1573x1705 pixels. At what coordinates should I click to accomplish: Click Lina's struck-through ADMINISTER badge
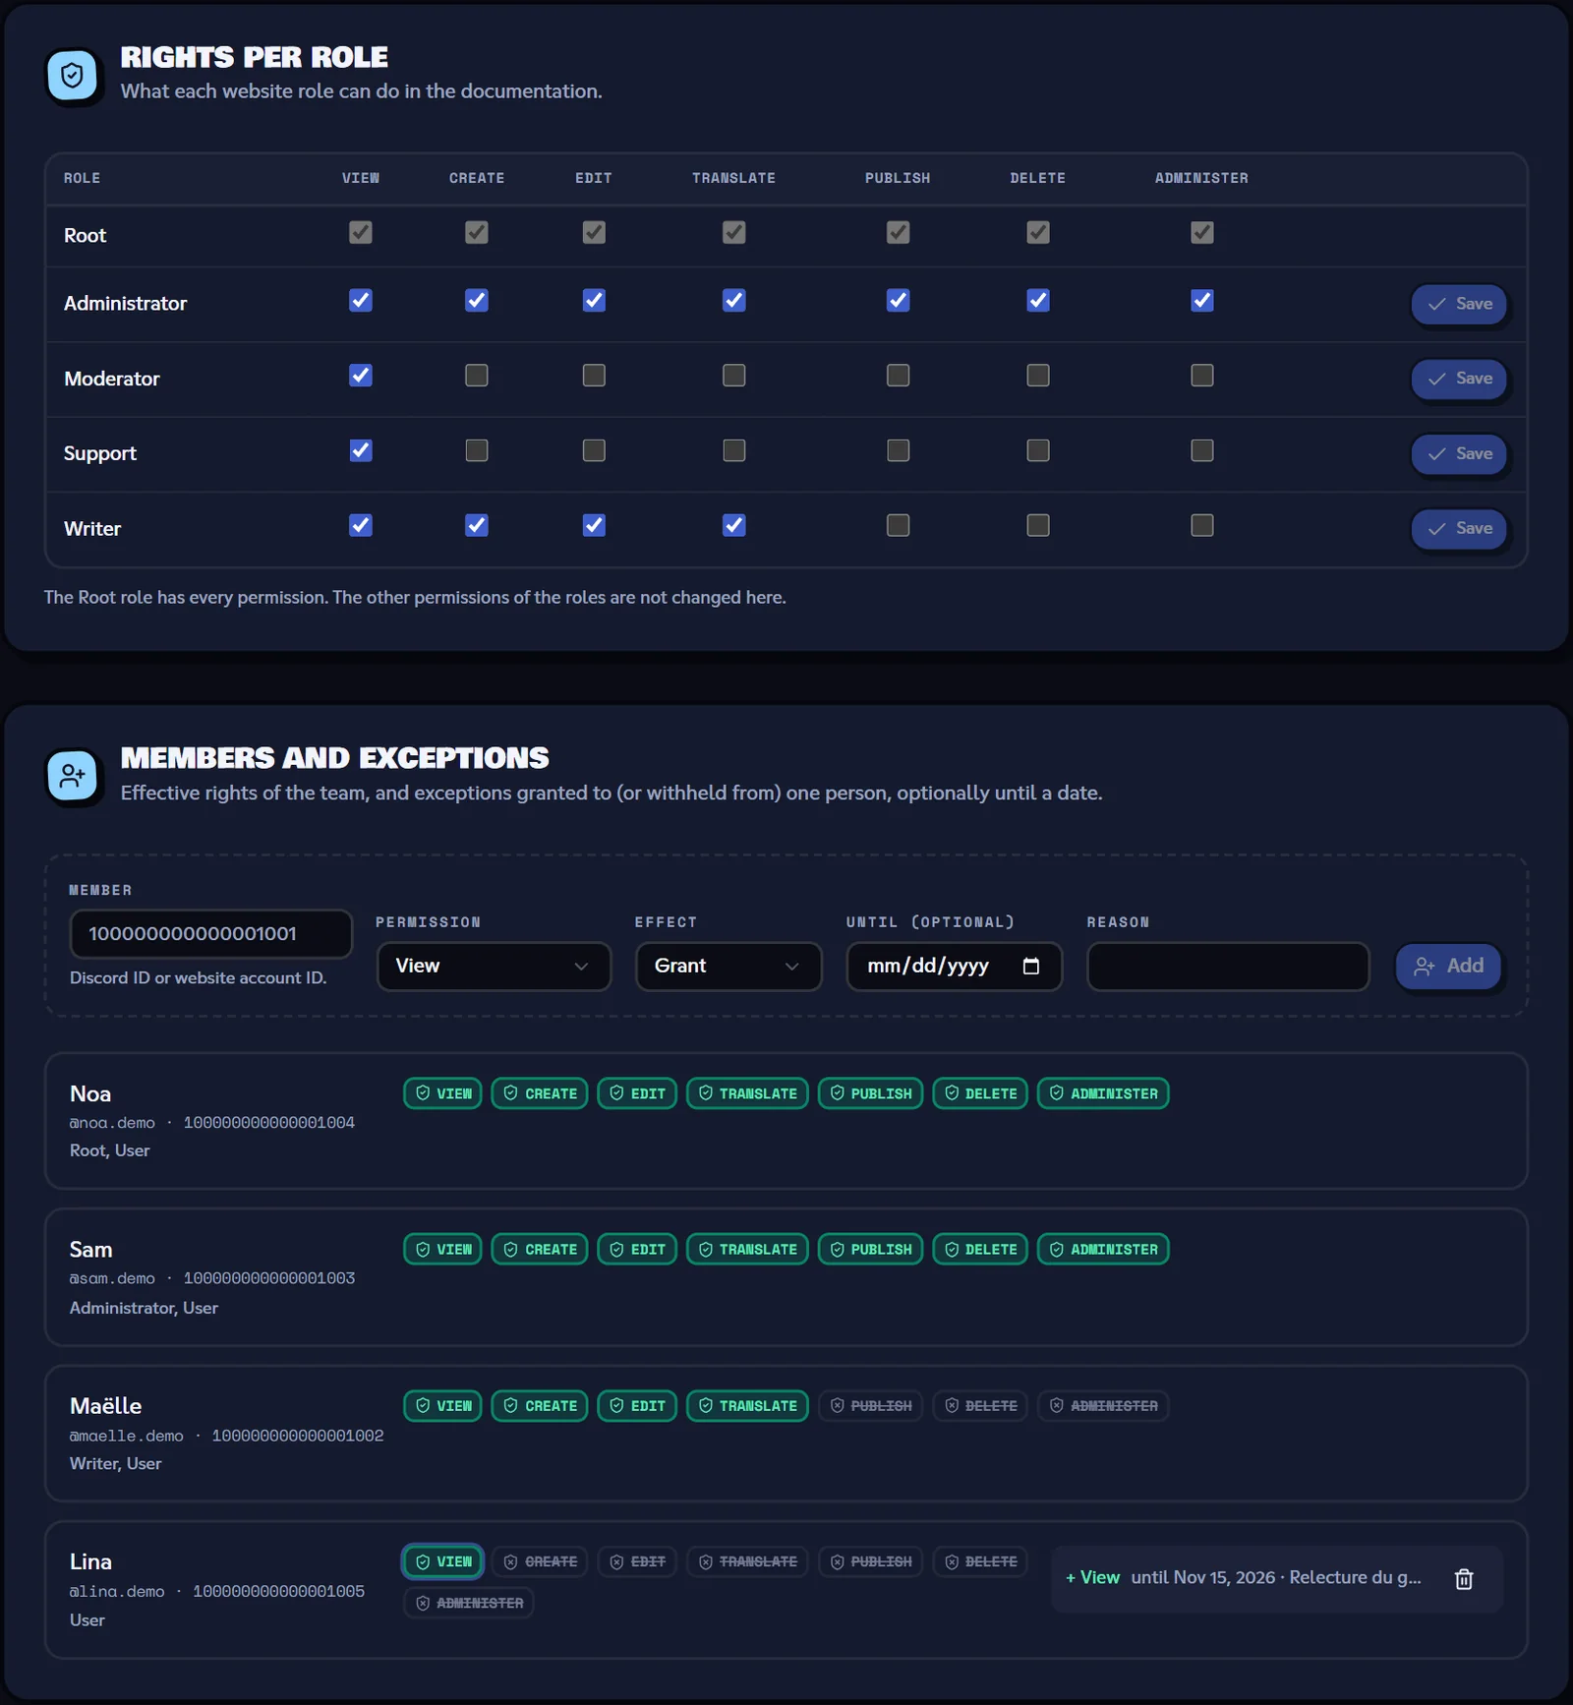pyautogui.click(x=469, y=1603)
